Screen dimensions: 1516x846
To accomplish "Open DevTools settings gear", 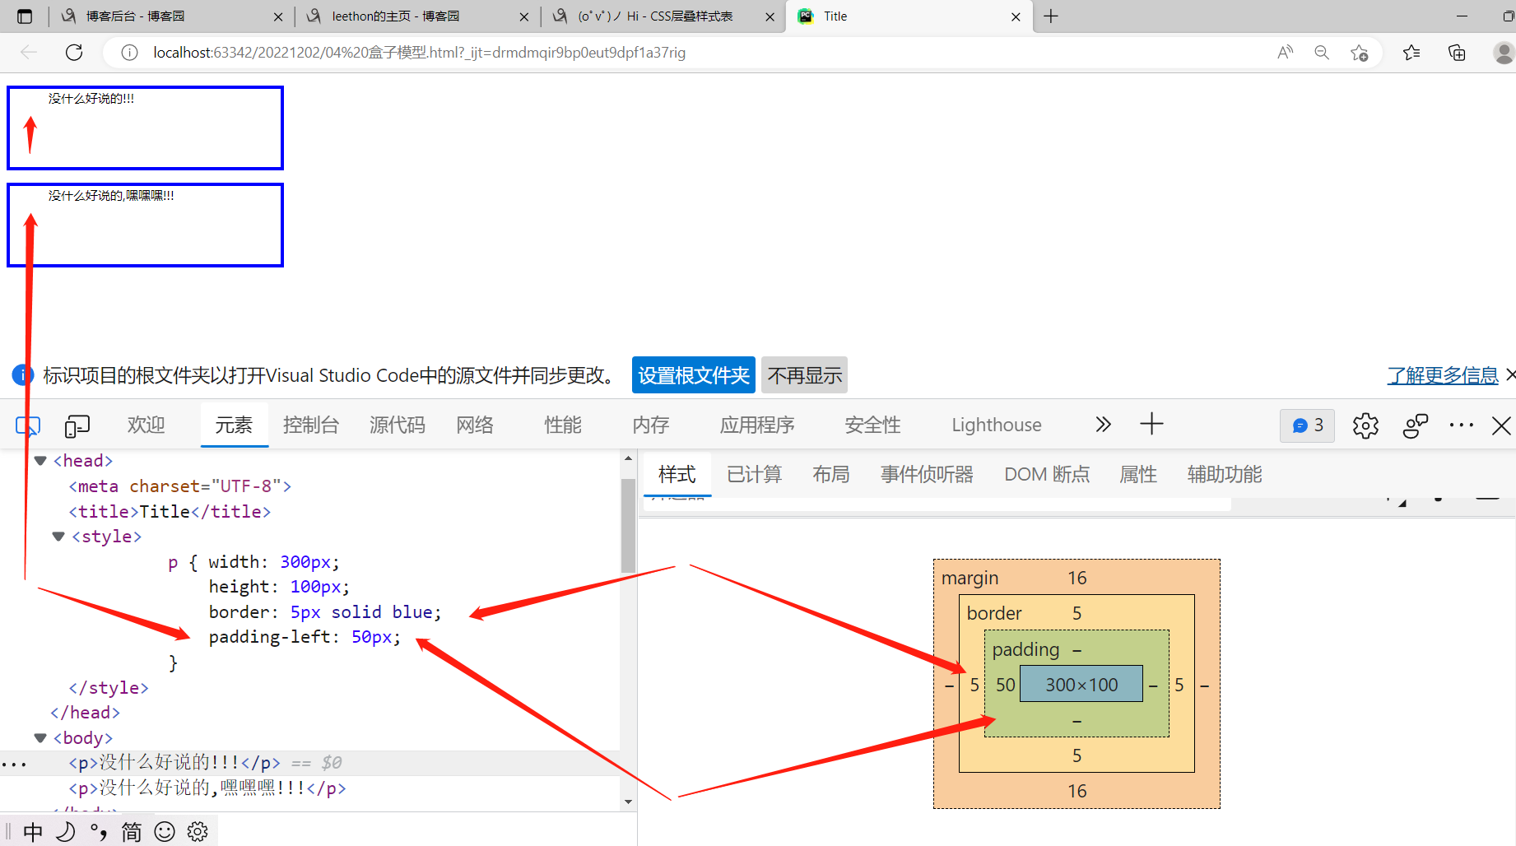I will pos(1365,425).
